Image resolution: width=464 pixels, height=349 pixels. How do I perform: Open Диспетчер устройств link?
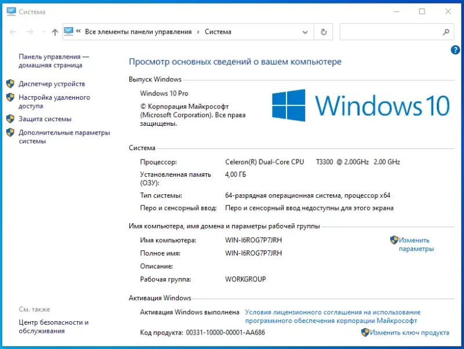click(x=52, y=84)
